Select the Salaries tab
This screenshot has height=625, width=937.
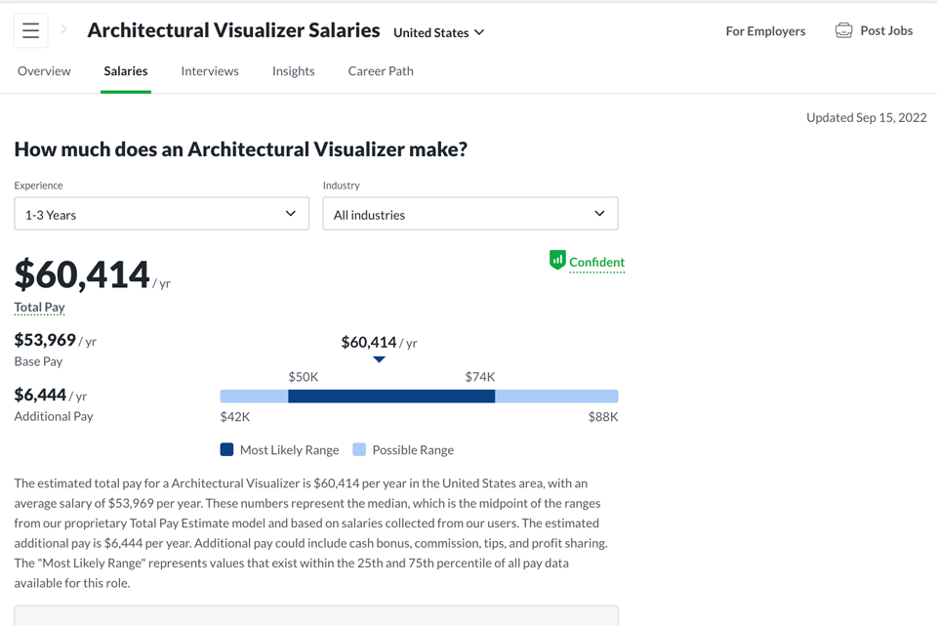pyautogui.click(x=126, y=71)
